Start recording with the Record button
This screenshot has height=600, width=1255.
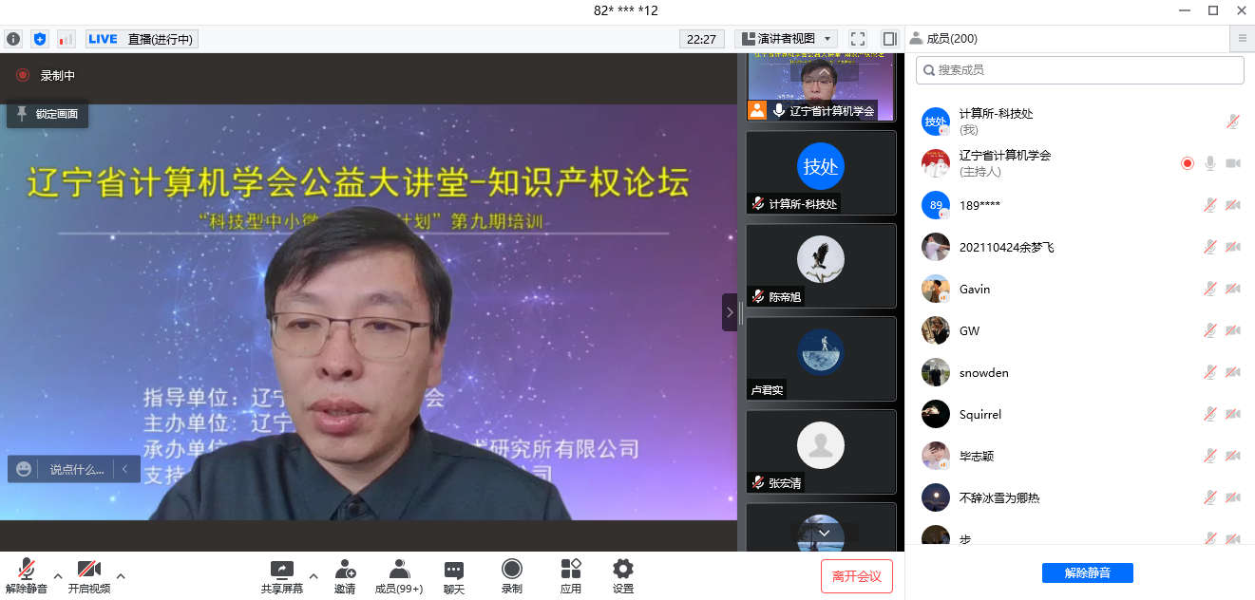[x=512, y=575]
